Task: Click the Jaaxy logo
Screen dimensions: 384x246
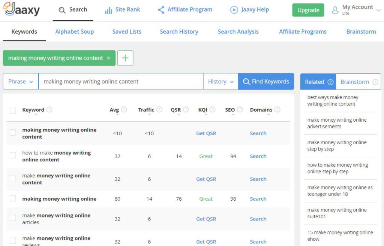Action: click(21, 9)
